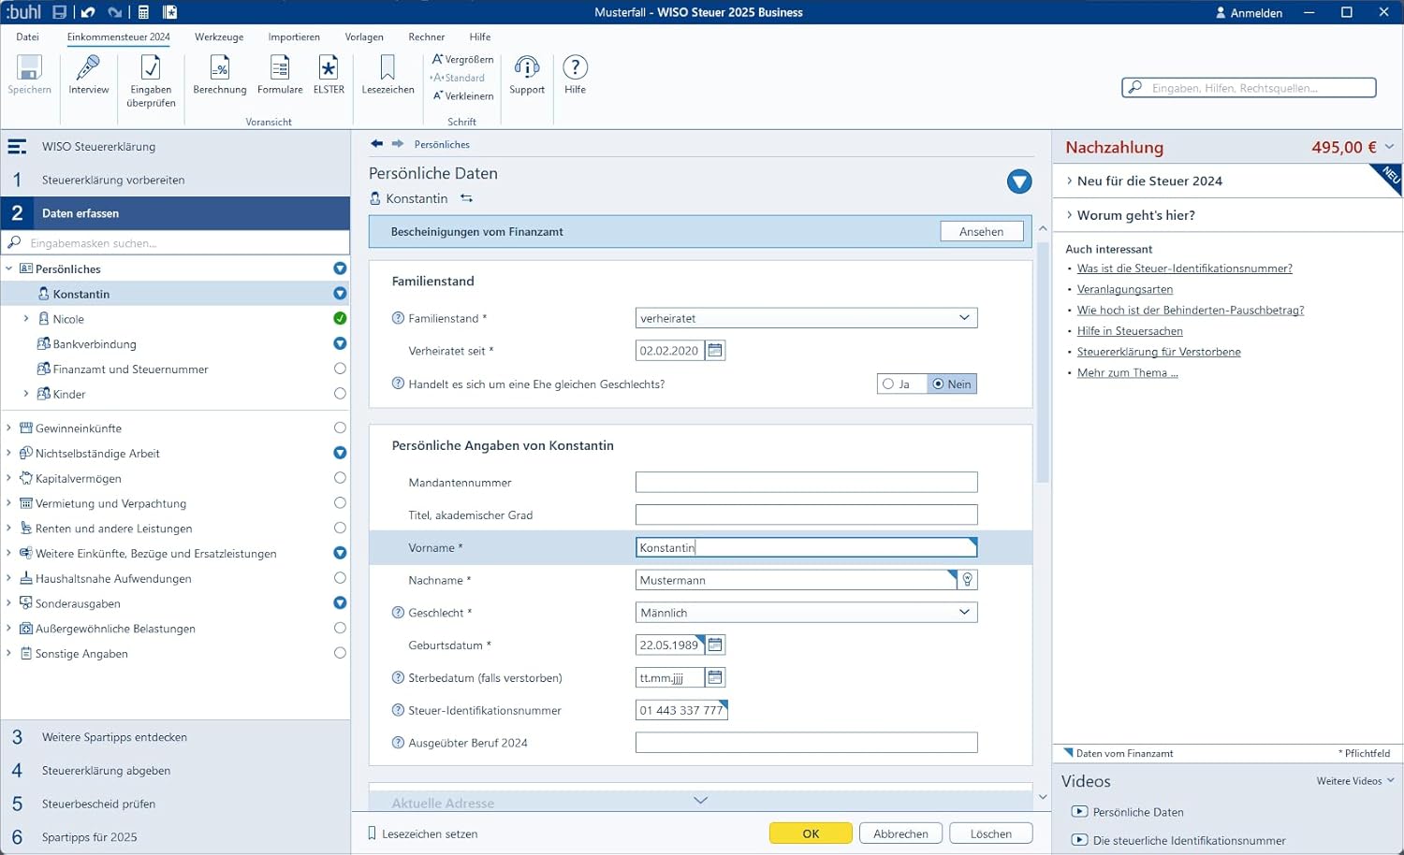Open the Rechner menu

427,36
